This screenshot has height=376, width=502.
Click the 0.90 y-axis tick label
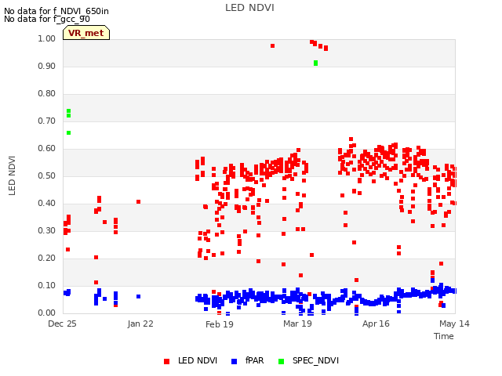click(47, 66)
